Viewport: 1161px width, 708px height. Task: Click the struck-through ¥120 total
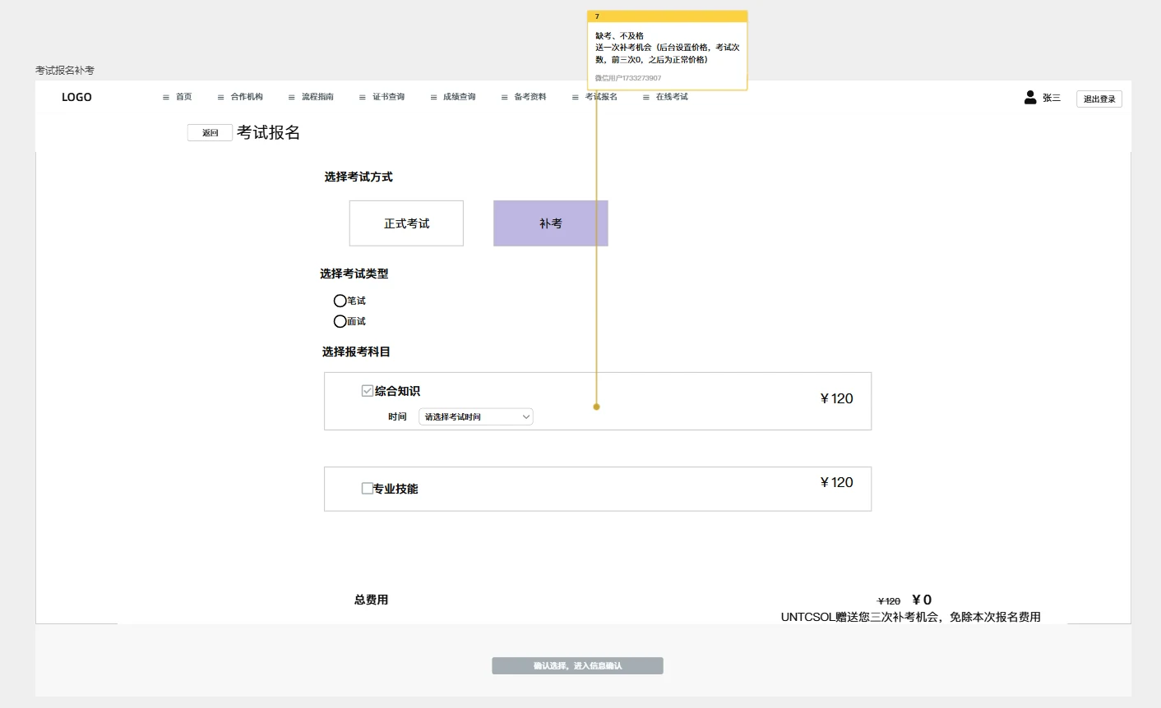pos(889,601)
